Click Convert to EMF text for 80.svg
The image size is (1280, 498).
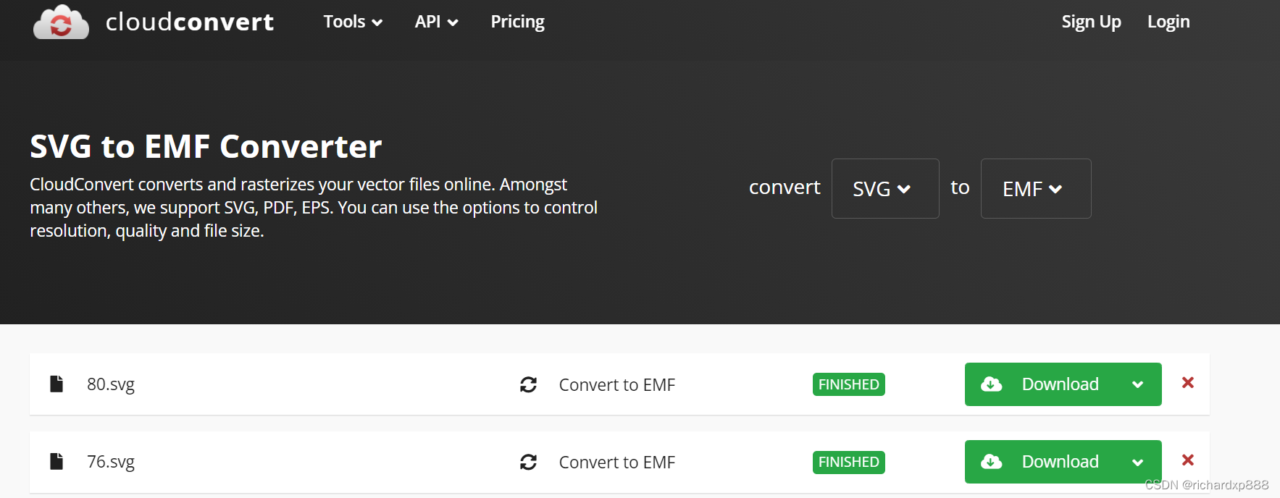pos(617,385)
